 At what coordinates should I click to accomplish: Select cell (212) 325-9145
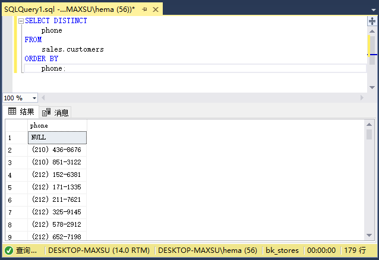point(57,212)
